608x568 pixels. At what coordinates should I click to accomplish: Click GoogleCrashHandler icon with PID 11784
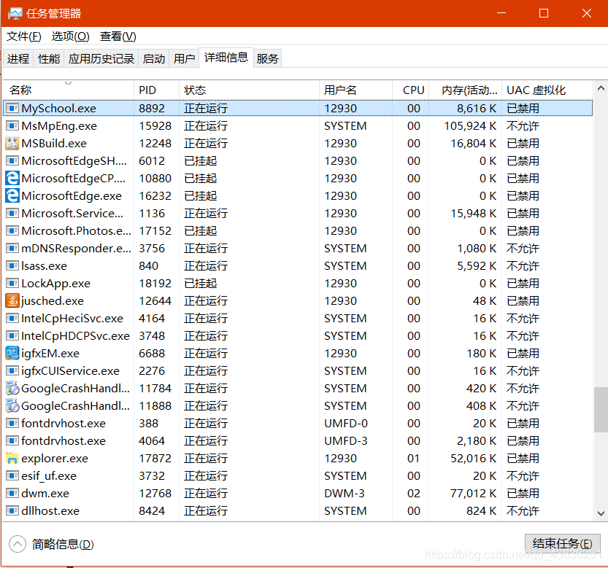pyautogui.click(x=12, y=388)
